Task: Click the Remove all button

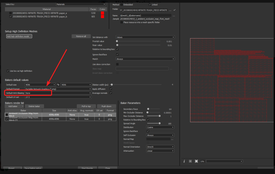Action: [x=81, y=36]
